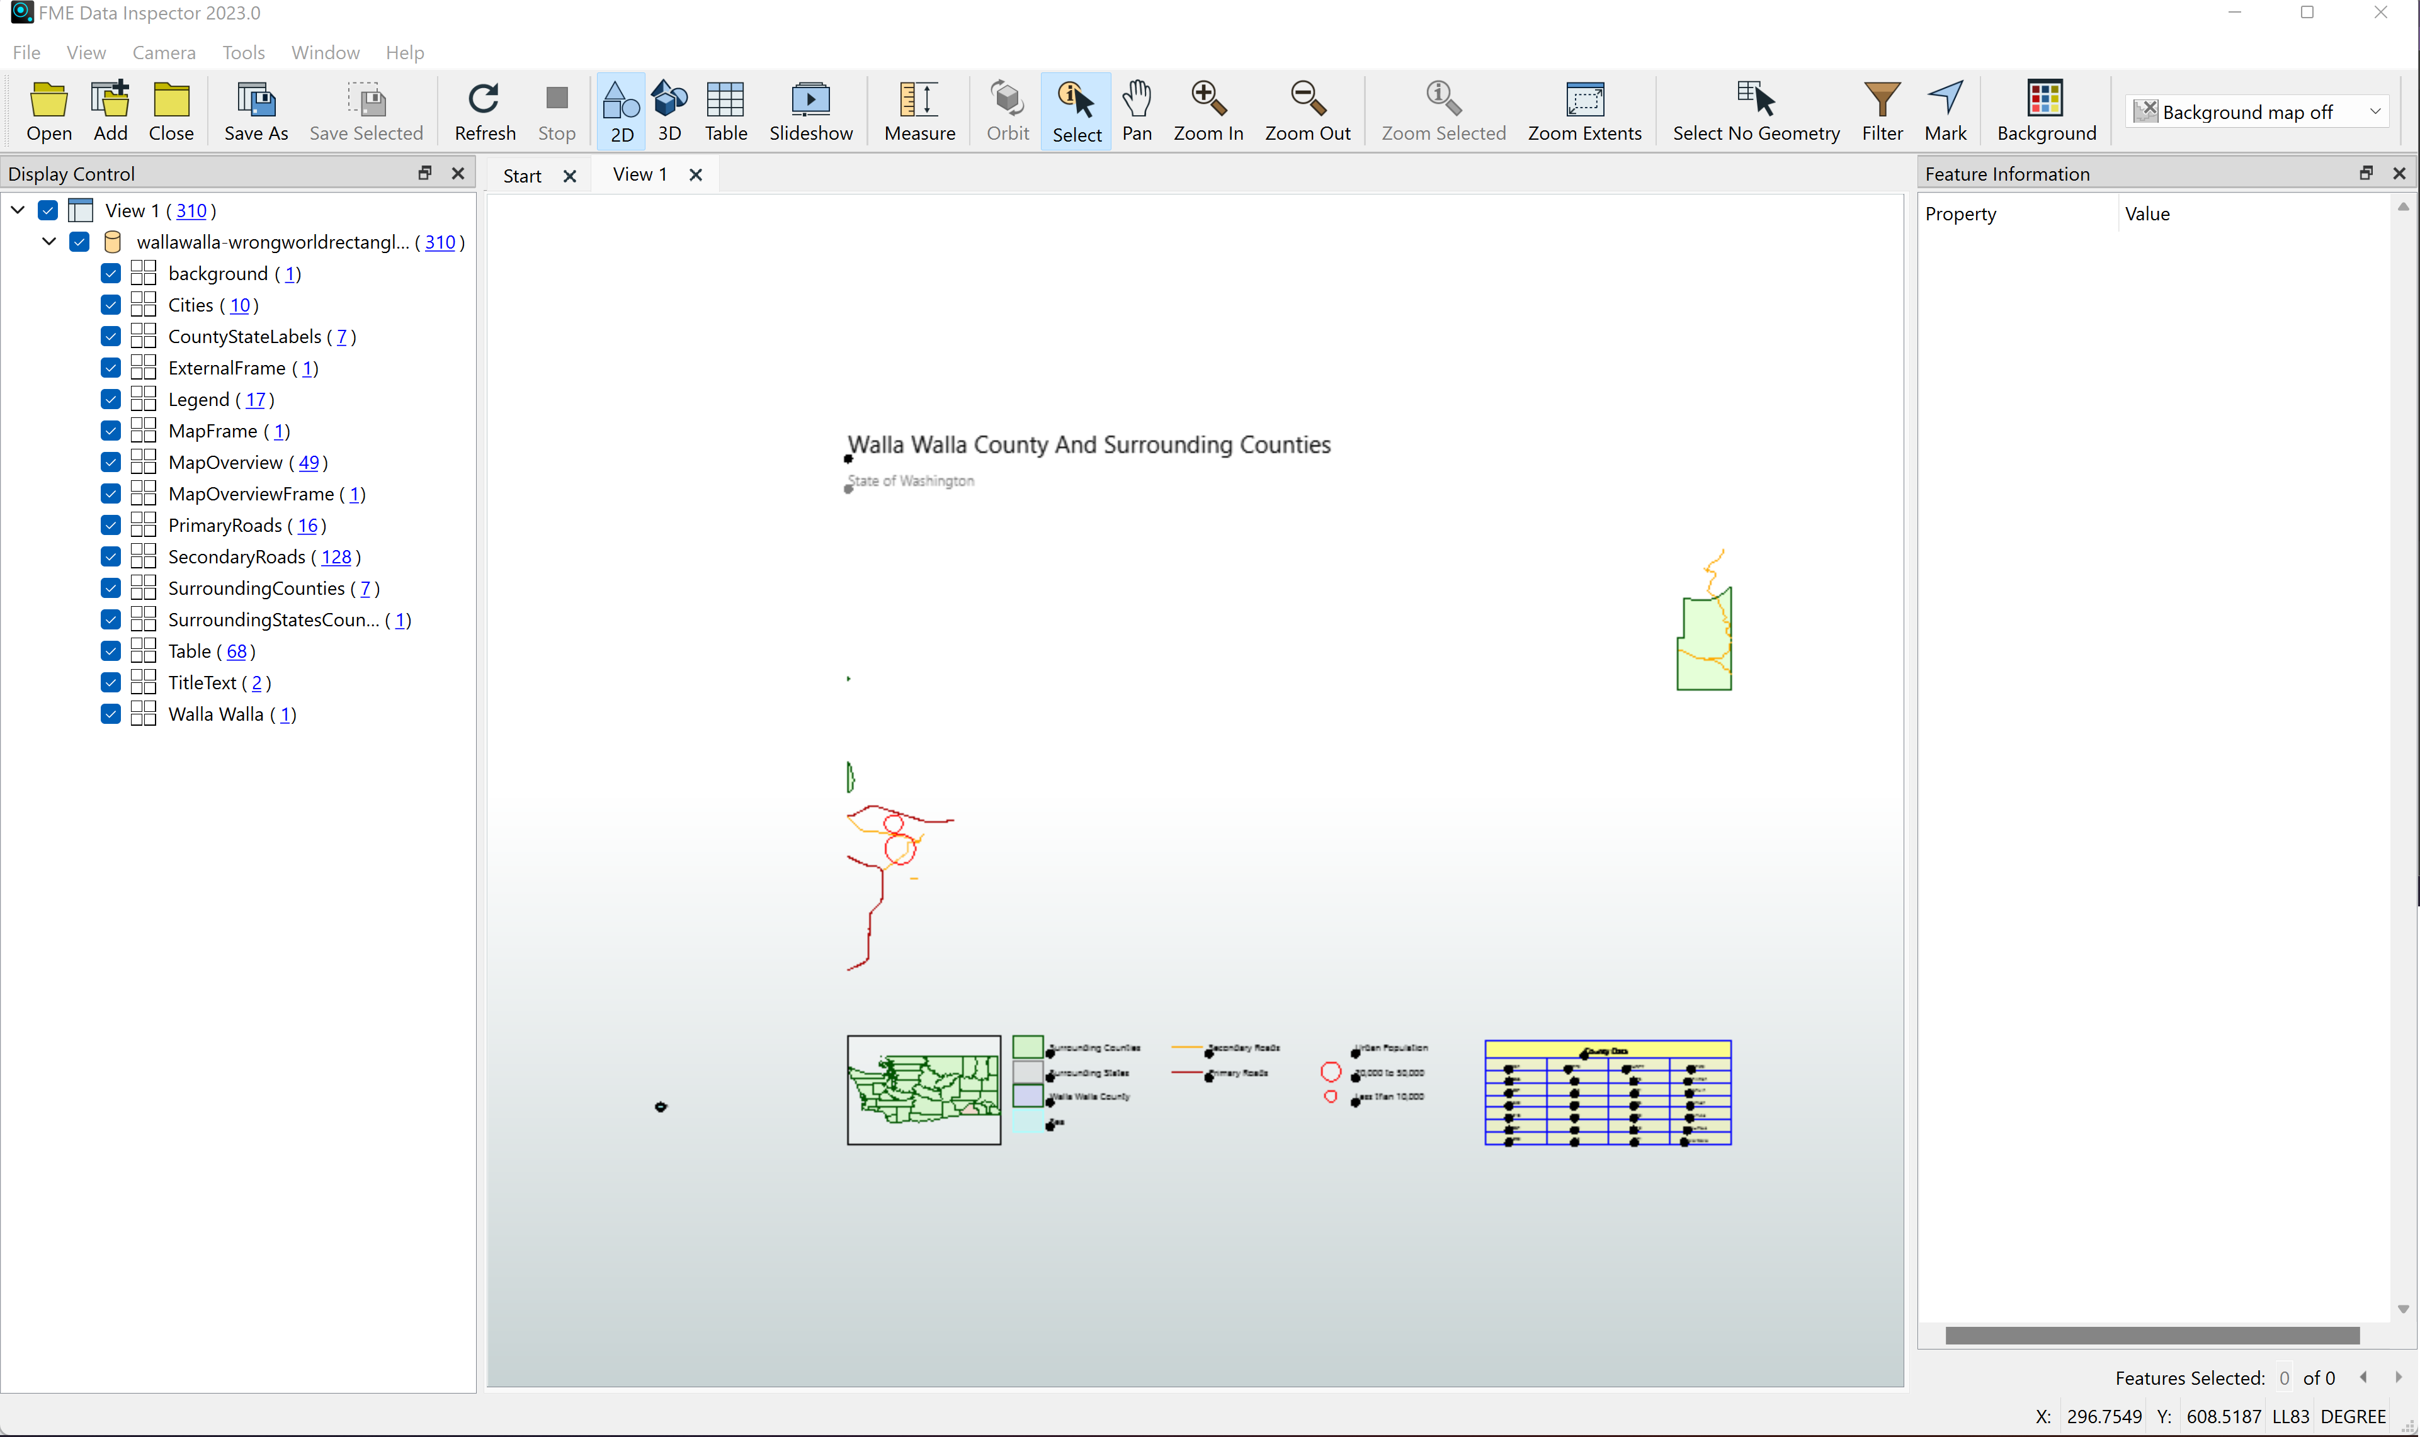
Task: Undock the Display Control panel
Action: tap(424, 172)
